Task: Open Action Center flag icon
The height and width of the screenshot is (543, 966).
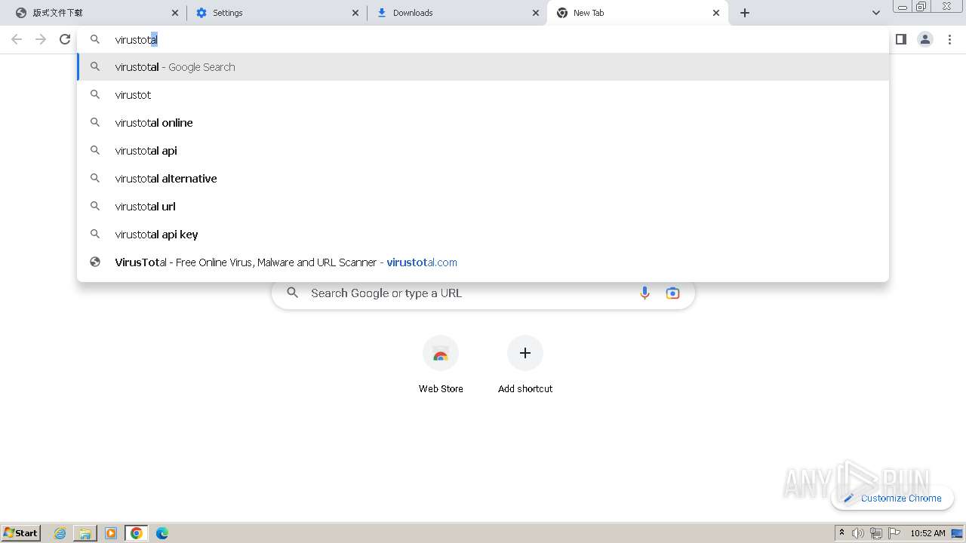Action: tap(894, 533)
